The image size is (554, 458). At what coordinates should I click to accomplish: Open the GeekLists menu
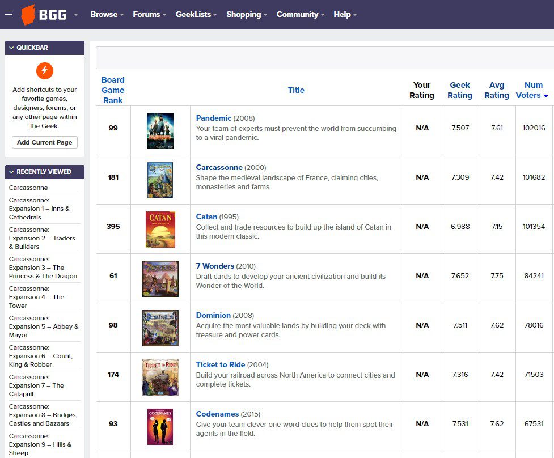click(196, 15)
